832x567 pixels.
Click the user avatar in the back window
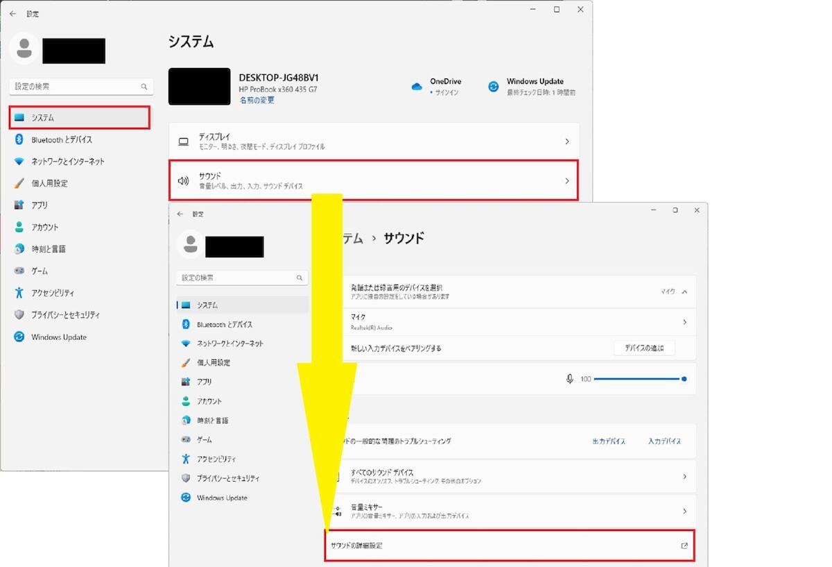pyautogui.click(x=25, y=48)
